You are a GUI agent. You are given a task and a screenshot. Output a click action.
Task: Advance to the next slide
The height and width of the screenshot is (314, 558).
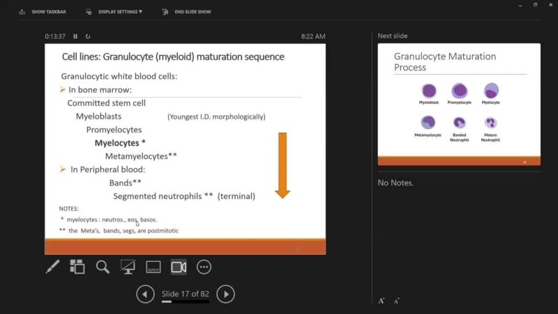[x=225, y=294]
